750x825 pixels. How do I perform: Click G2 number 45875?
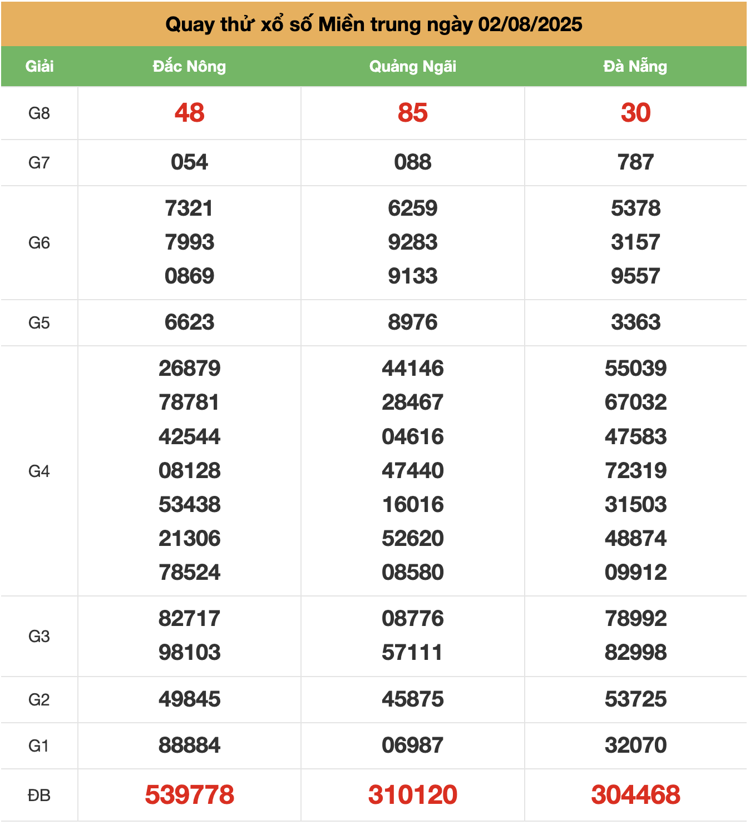412,699
